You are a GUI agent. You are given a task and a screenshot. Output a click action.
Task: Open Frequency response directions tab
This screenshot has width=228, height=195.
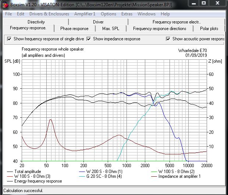[160, 29]
